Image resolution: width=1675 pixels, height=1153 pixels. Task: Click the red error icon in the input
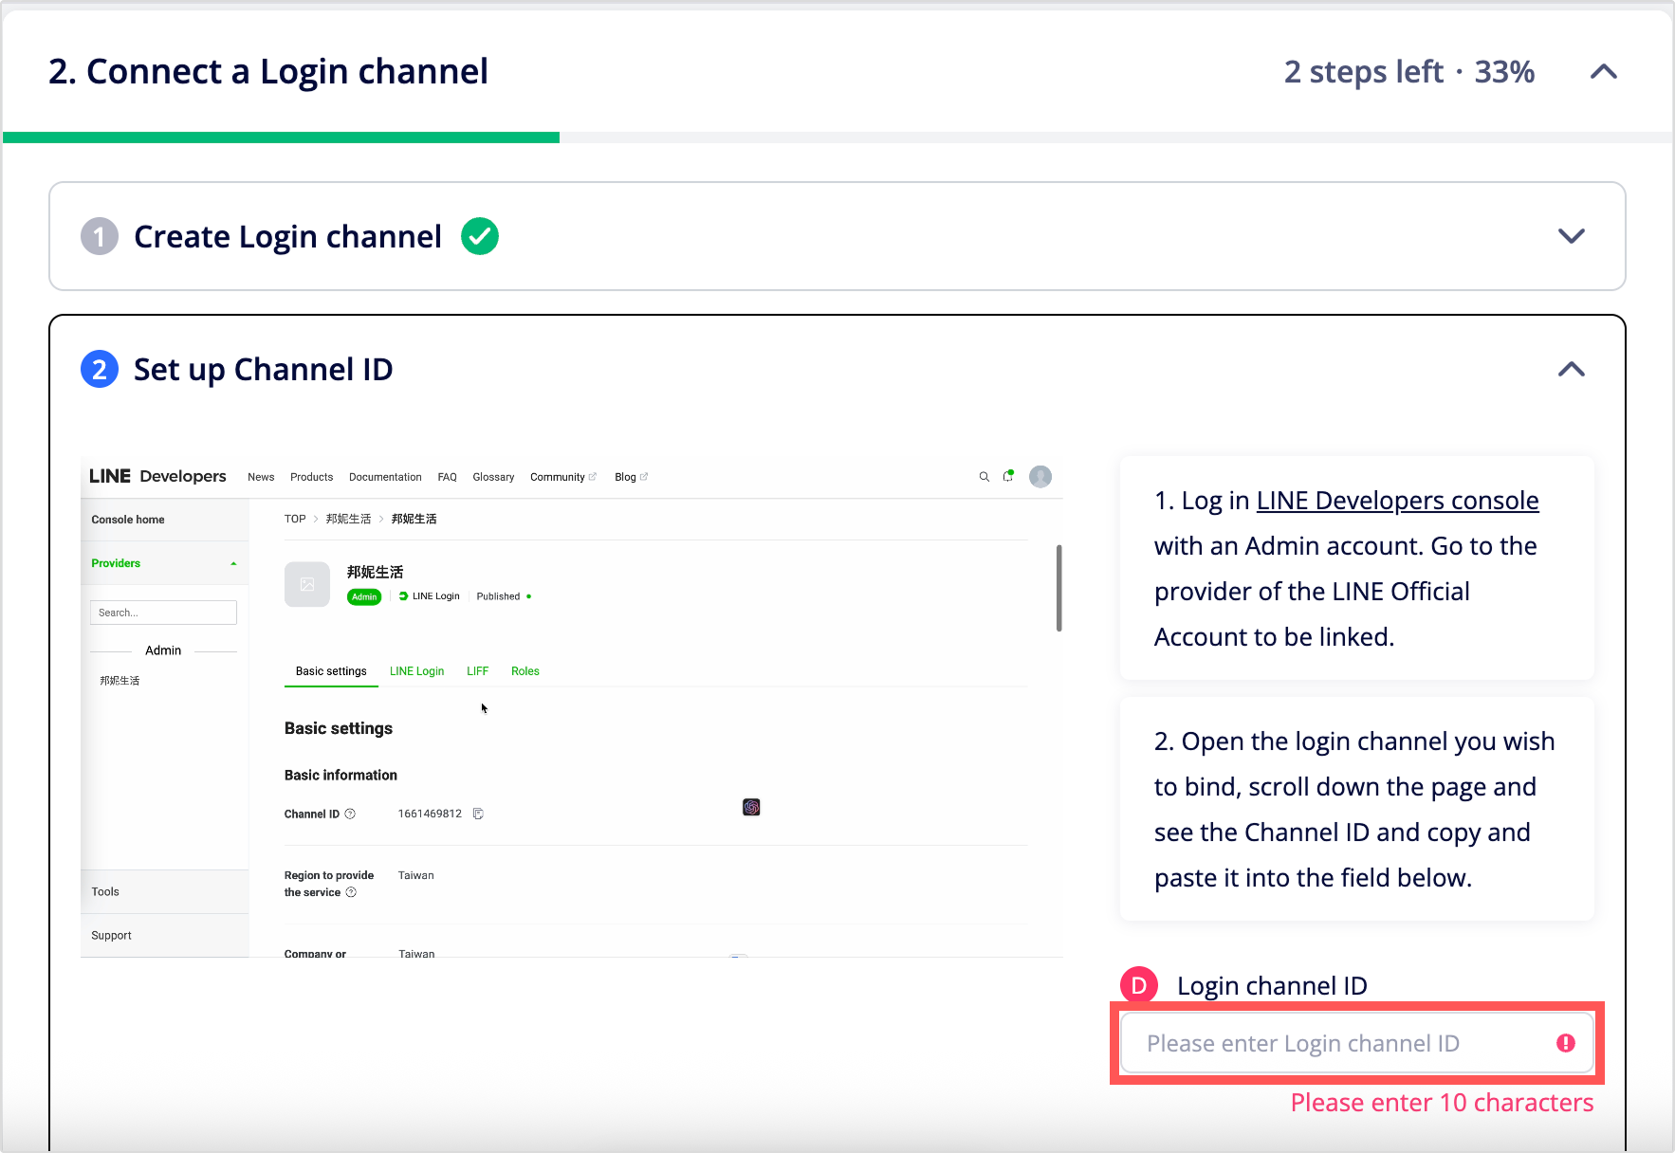coord(1566,1043)
